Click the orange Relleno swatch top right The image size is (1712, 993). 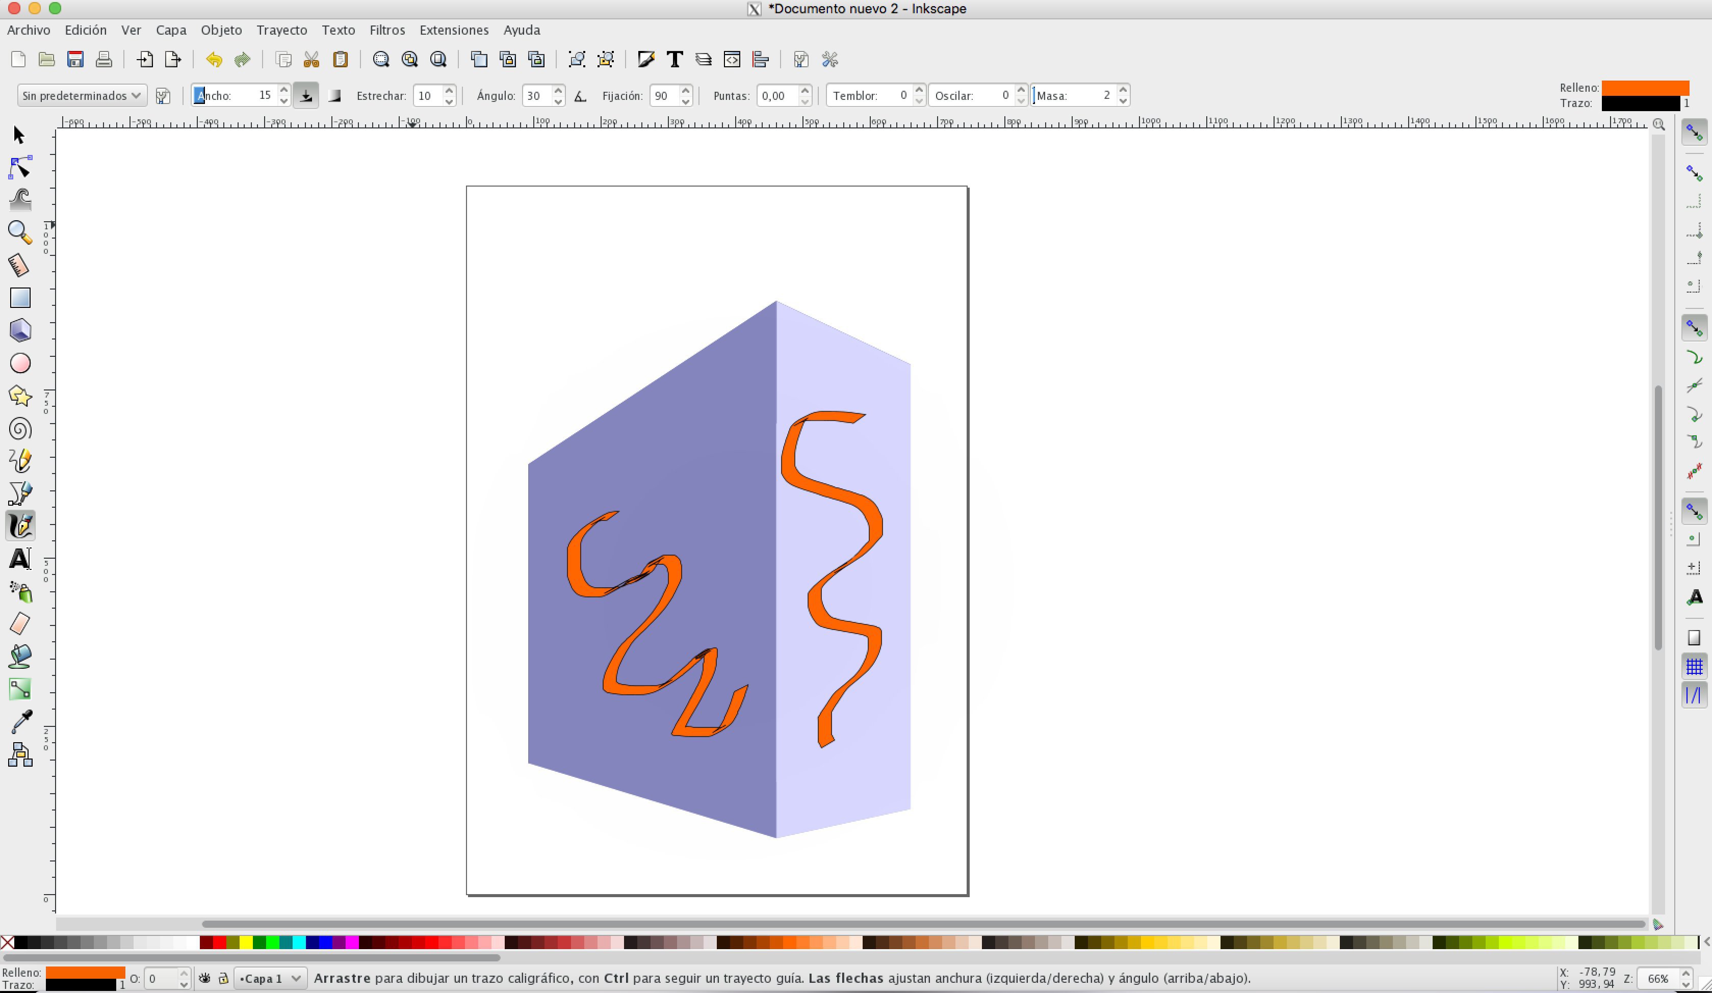(x=1645, y=88)
